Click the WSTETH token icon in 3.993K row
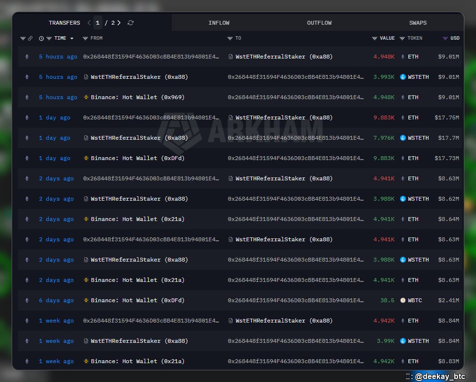The height and width of the screenshot is (382, 476). 403,77
